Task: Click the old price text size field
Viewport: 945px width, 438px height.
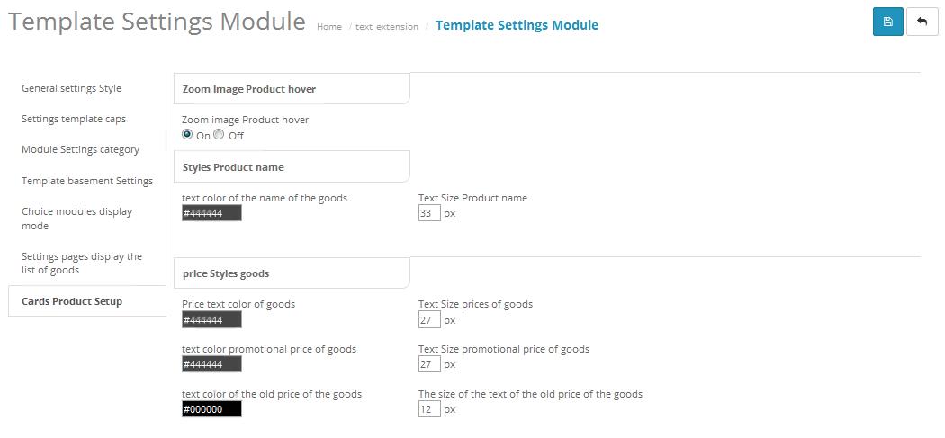Action: [429, 410]
